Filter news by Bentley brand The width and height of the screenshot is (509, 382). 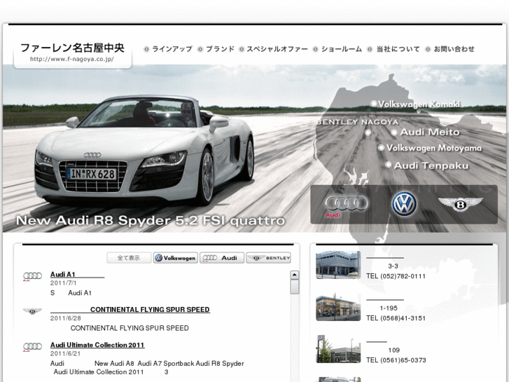point(268,258)
